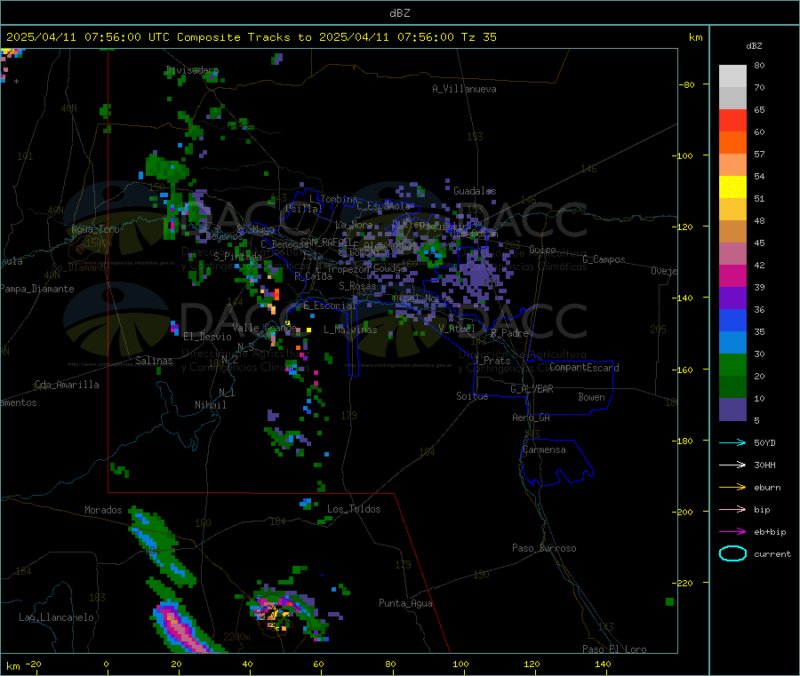Click the 'Pampa_Diamante' map label
This screenshot has width=800, height=676.
[37, 289]
